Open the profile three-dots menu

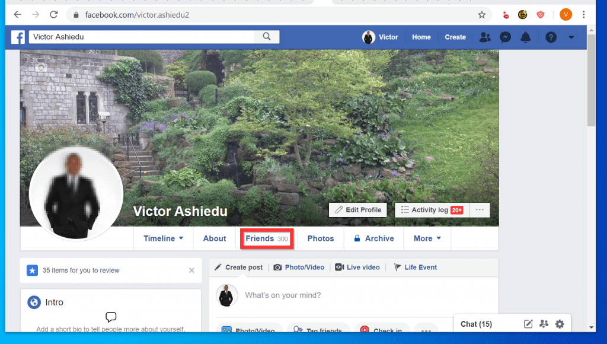(480, 210)
